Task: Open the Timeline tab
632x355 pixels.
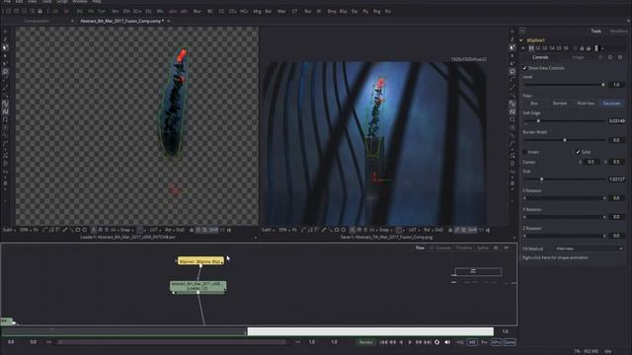Action: click(x=464, y=248)
